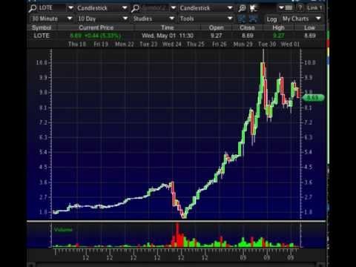356x267 pixels.
Task: Click the Time column header
Action: point(168,27)
